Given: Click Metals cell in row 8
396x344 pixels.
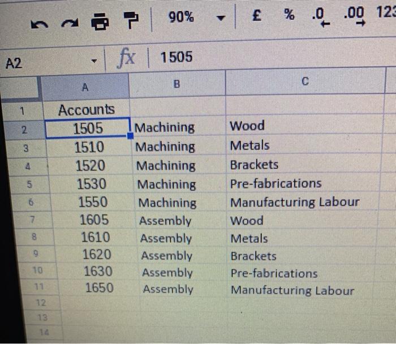Looking at the screenshot, I should click(302, 238).
